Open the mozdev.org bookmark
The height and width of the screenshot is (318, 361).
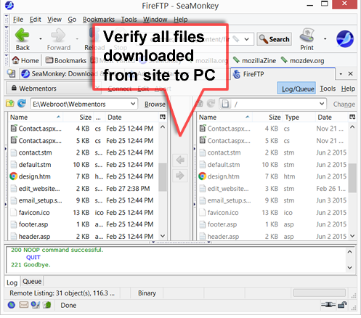302,60
